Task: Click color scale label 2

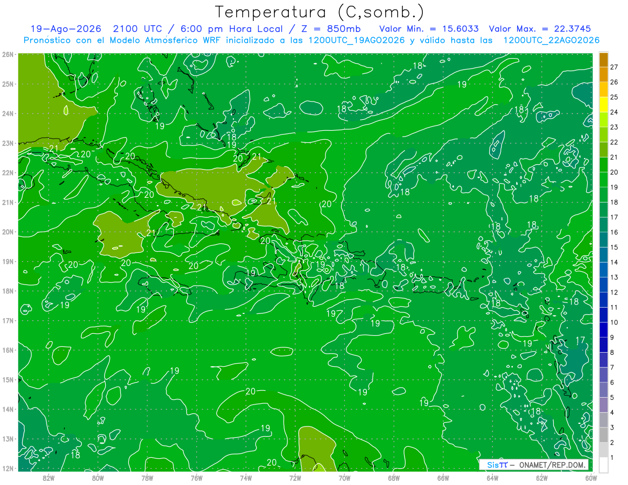Action: point(612,442)
